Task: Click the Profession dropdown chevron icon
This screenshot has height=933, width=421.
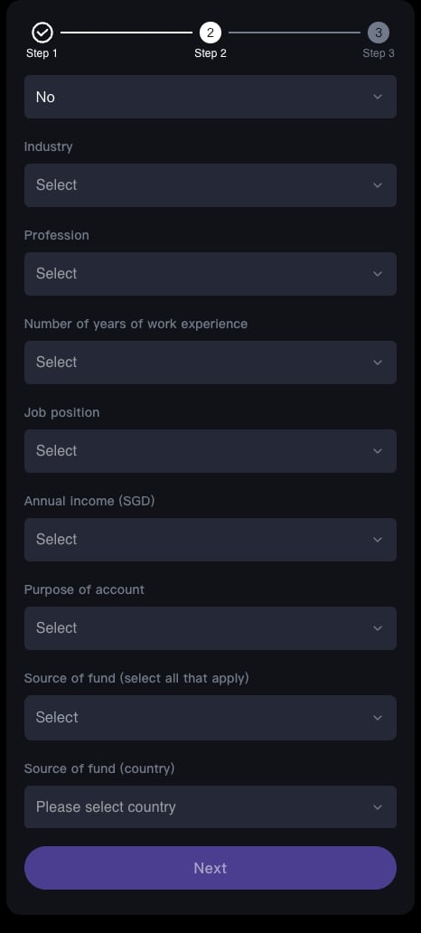Action: tap(378, 274)
